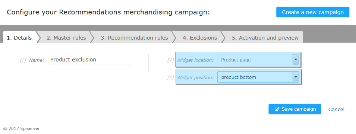
Task: Click the Widget position label
Action: [195, 78]
